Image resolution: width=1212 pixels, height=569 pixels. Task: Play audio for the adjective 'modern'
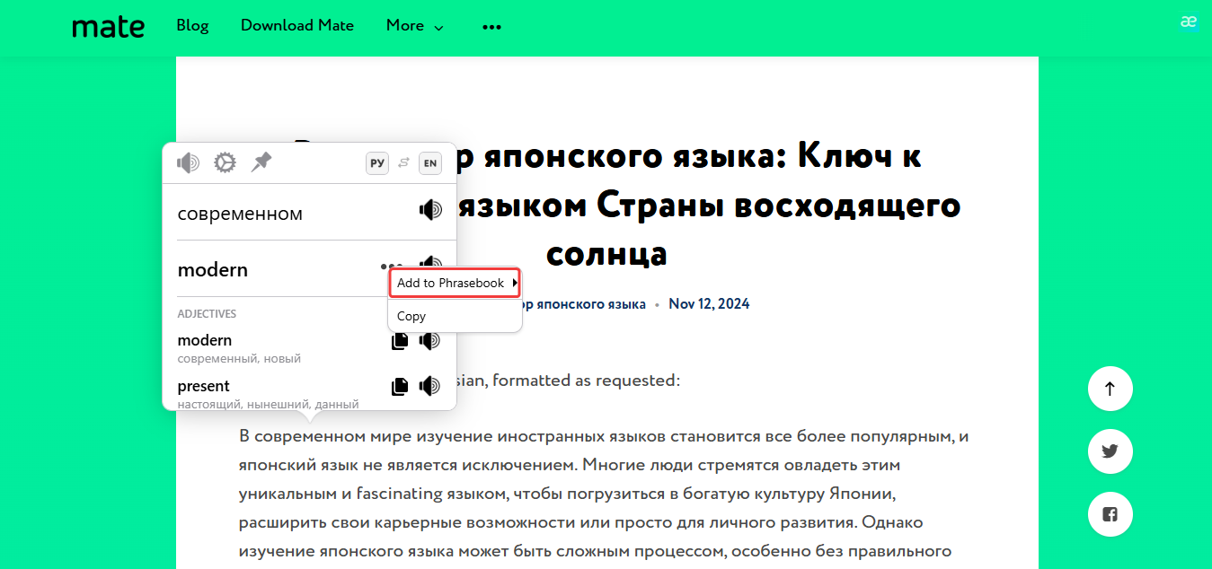pyautogui.click(x=430, y=341)
